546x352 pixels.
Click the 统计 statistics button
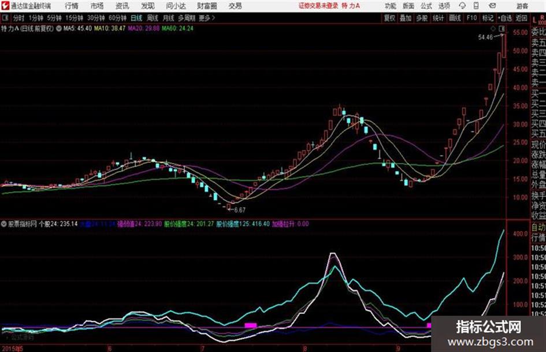(439, 18)
